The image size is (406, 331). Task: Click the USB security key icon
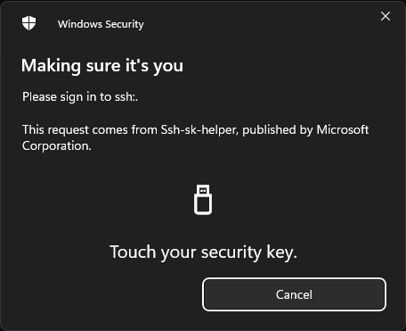click(203, 200)
